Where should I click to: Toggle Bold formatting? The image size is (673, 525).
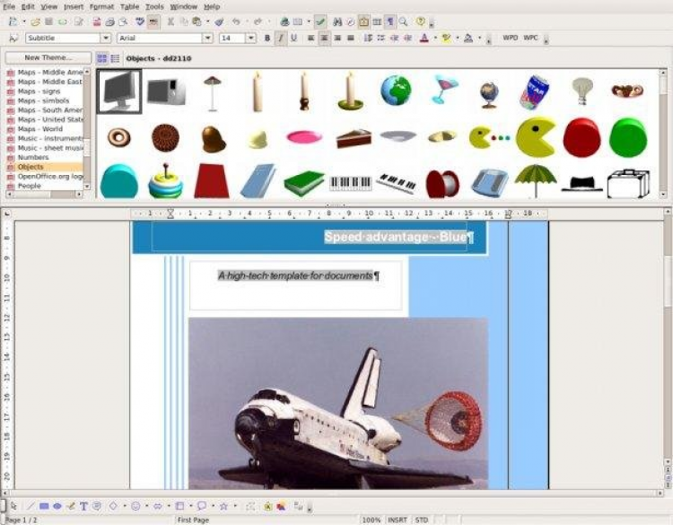(x=267, y=39)
